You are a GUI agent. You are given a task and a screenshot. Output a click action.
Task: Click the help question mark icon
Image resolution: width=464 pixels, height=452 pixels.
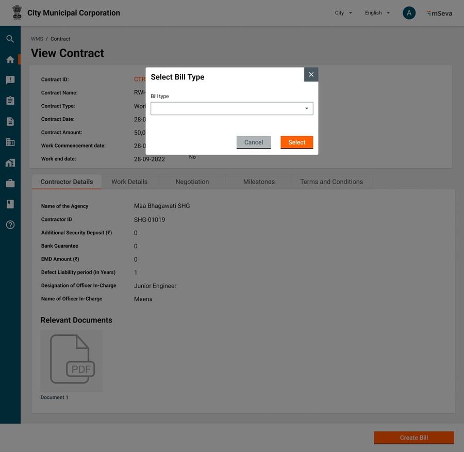pos(10,224)
